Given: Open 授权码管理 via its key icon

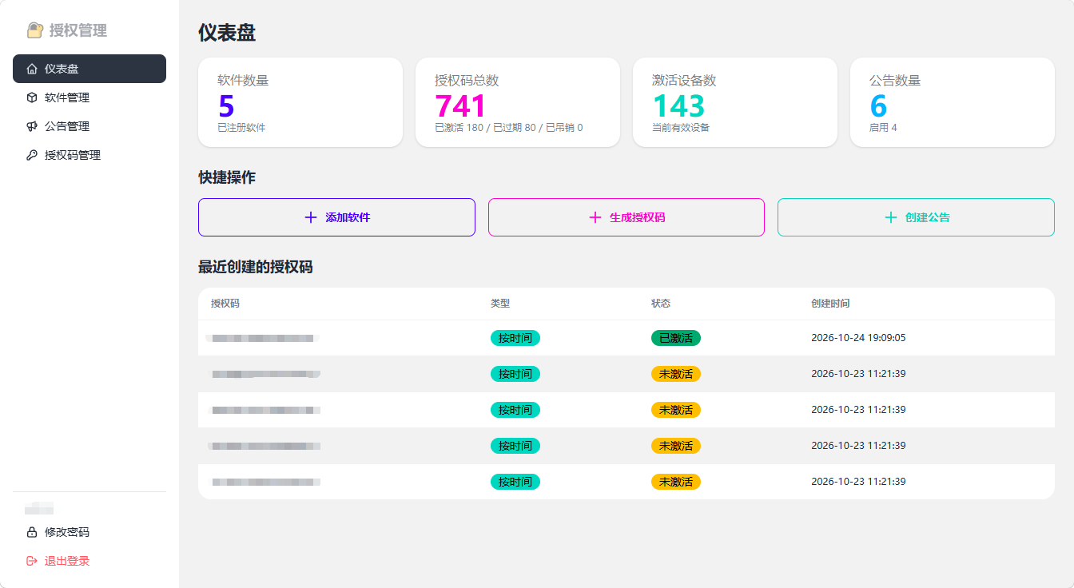Looking at the screenshot, I should coord(32,155).
